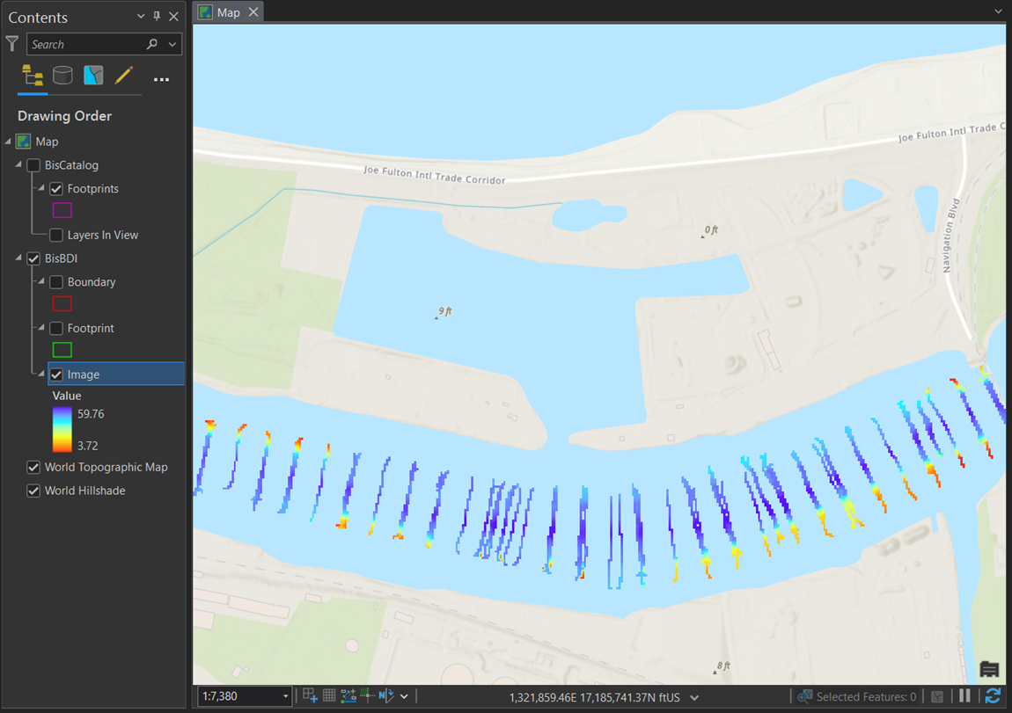Screen dimensions: 1012x713
Task: Select the List By Drawing Order icon
Action: tap(32, 75)
